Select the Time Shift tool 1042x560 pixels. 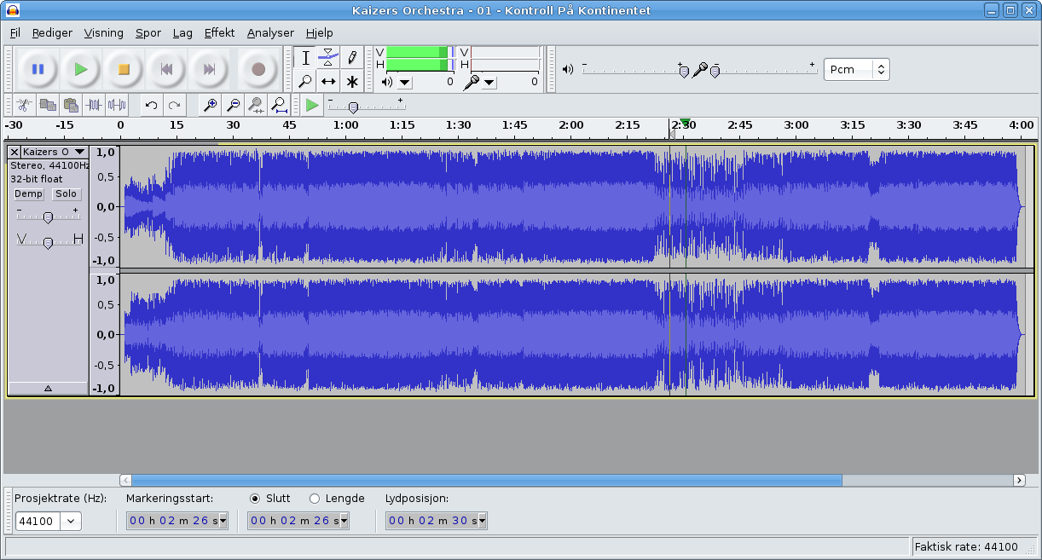328,81
